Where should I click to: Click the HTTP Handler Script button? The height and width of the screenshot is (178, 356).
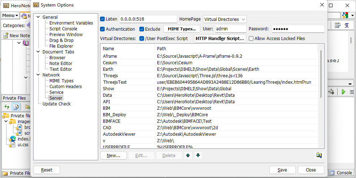click(220, 39)
